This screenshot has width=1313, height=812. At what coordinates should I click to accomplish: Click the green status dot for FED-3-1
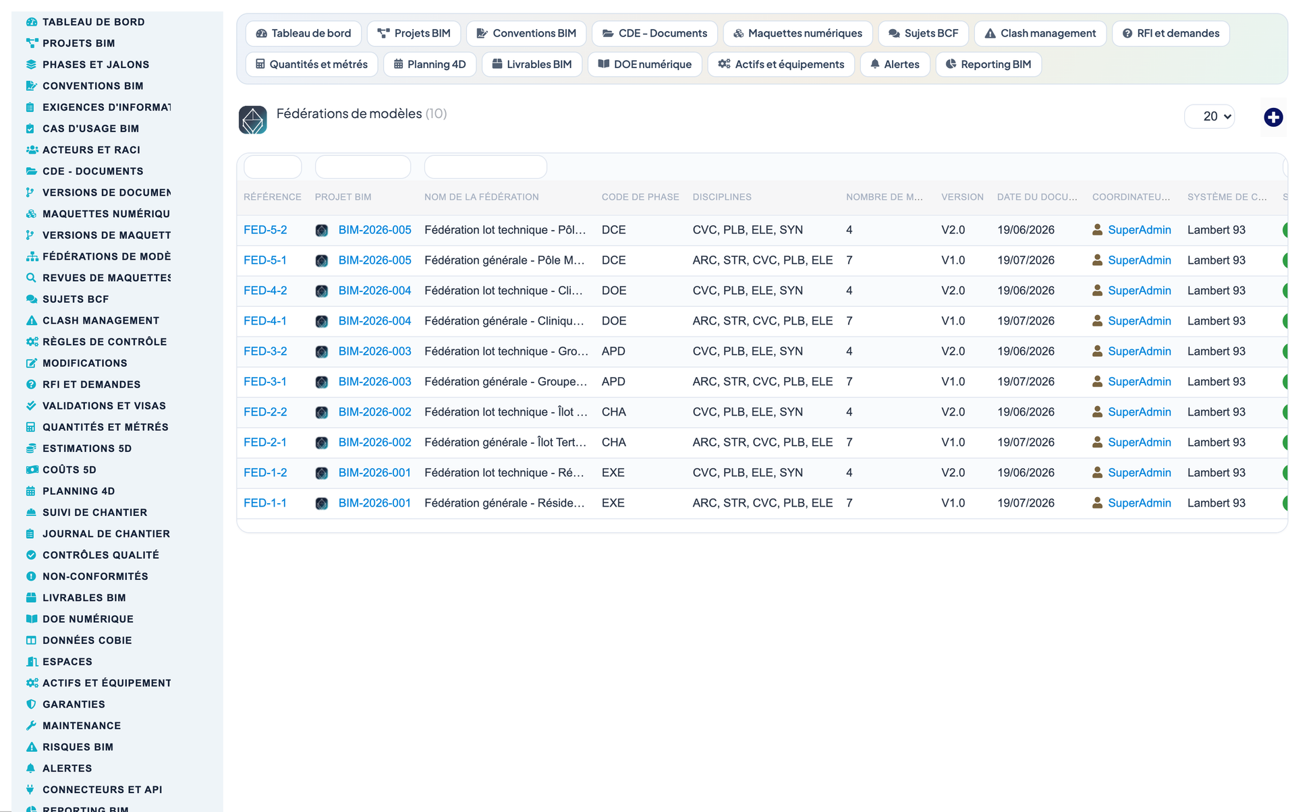click(x=1285, y=382)
